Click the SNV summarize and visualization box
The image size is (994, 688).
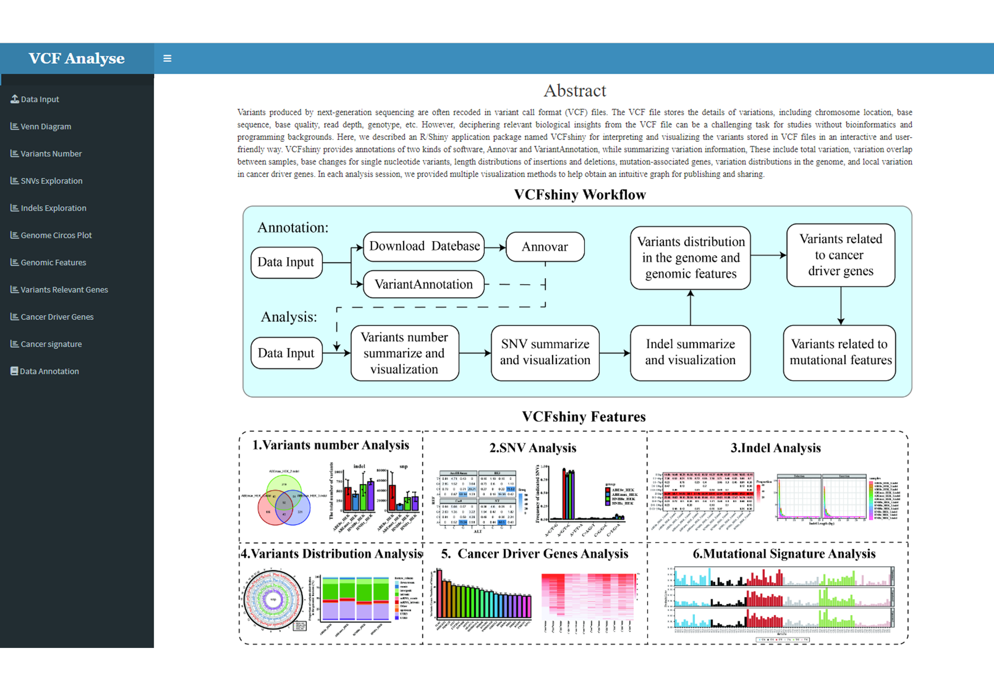click(x=545, y=353)
